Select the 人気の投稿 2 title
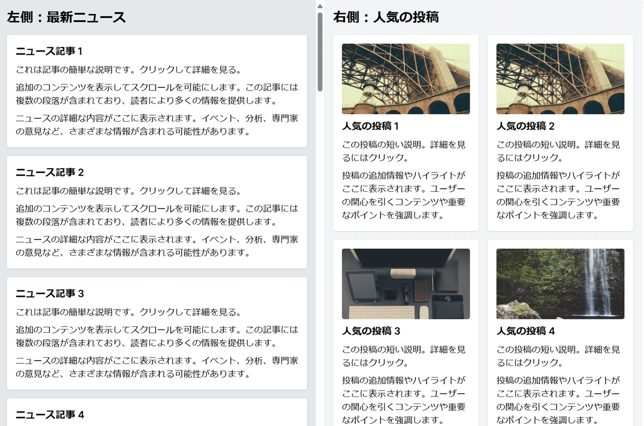644x426 pixels. click(x=525, y=126)
